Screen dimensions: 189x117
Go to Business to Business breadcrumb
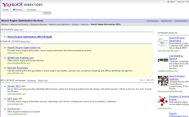point(39,24)
